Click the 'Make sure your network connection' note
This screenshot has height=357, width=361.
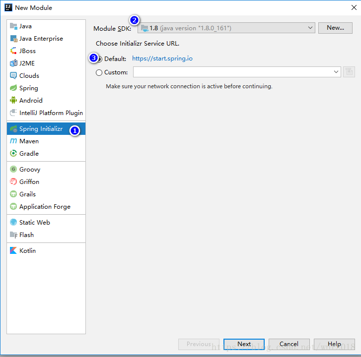(189, 86)
